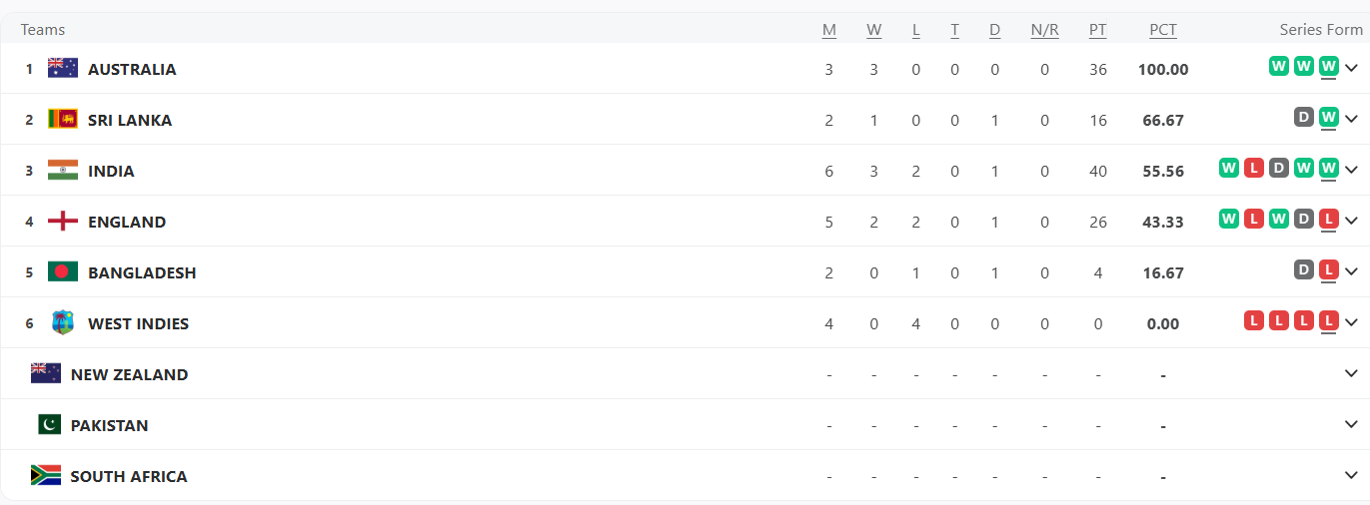The image size is (1370, 505).
Task: Click the West Indies team logo
Action: 63,323
